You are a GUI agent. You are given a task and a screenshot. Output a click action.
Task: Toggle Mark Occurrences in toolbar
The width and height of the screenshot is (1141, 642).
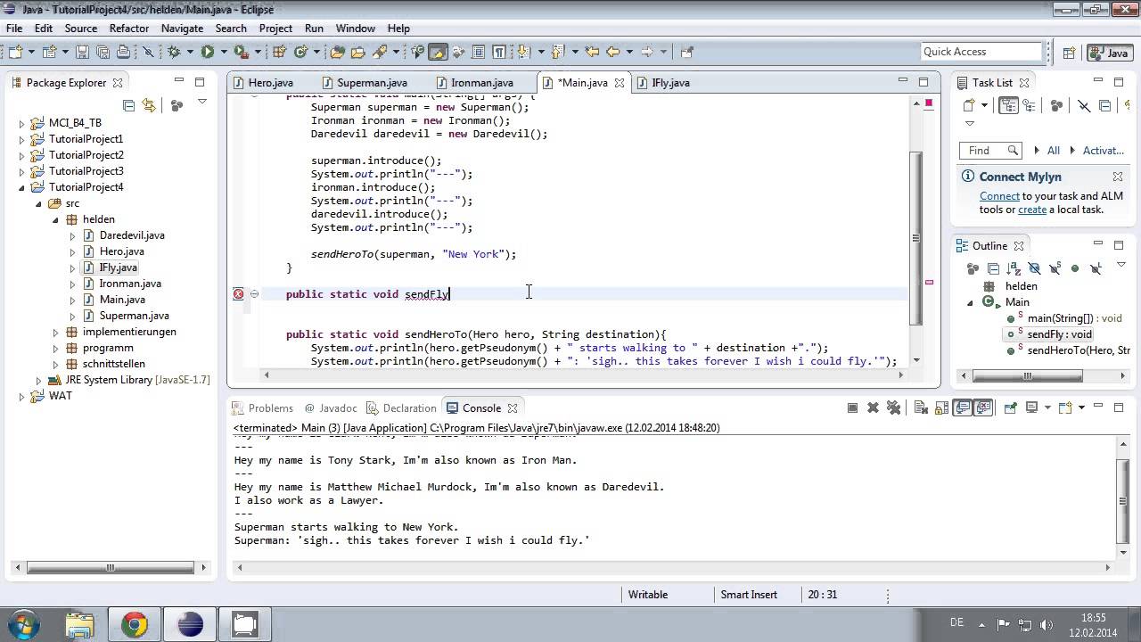pyautogui.click(x=437, y=52)
